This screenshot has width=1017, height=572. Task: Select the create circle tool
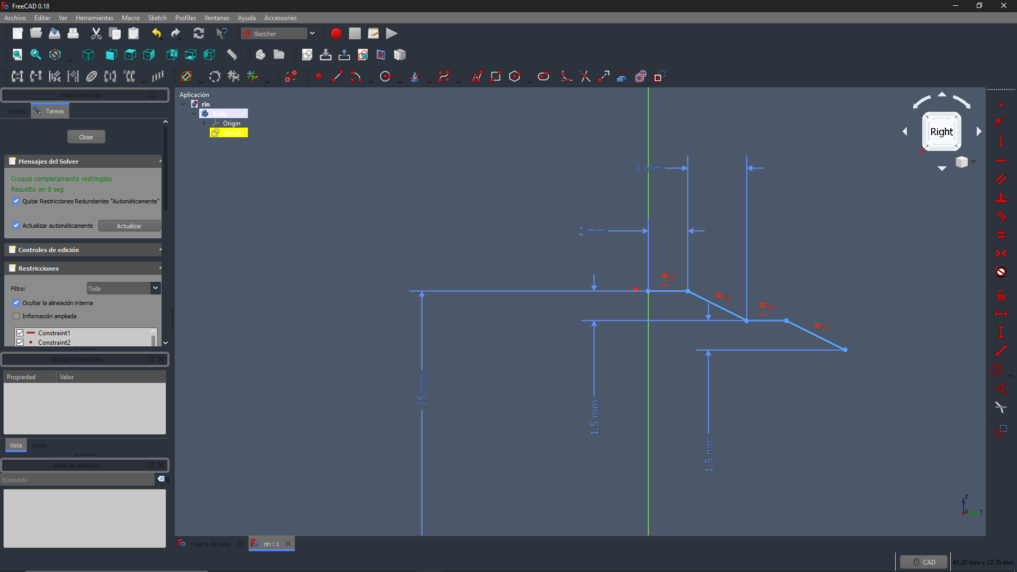[385, 77]
